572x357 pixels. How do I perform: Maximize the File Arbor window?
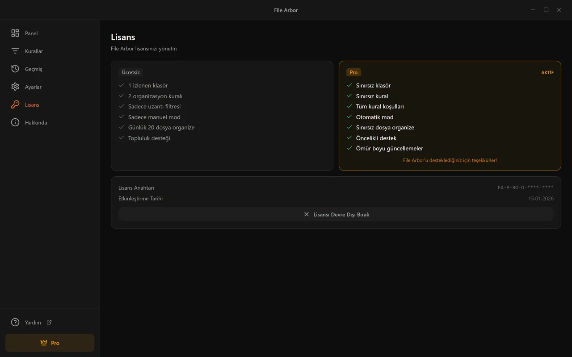point(546,10)
